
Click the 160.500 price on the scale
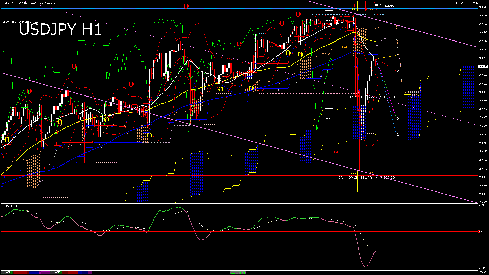483,24
